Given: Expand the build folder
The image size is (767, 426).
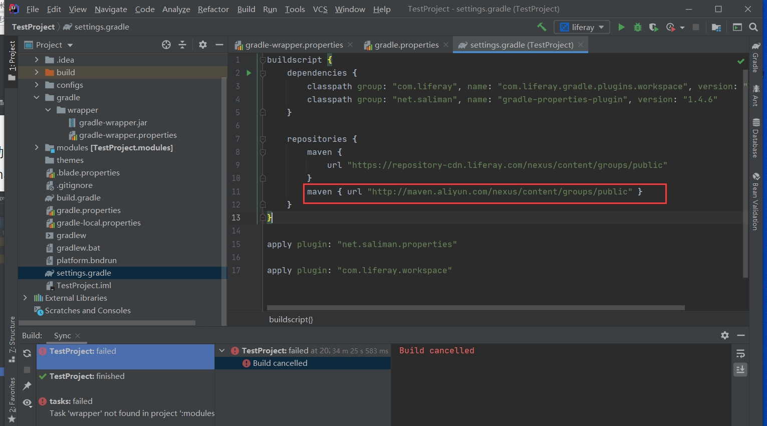Looking at the screenshot, I should point(37,72).
